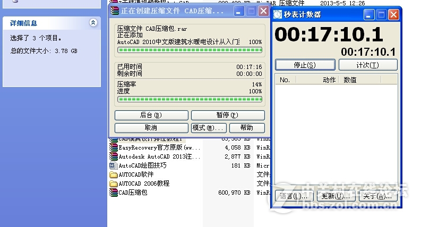The height and width of the screenshot is (227, 421).
Task: Pause compression with 暂停(P) button
Action: (x=228, y=115)
